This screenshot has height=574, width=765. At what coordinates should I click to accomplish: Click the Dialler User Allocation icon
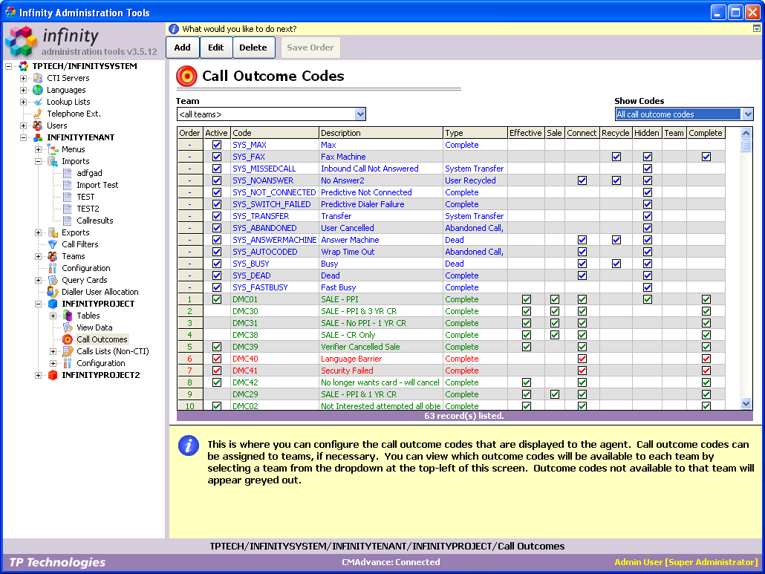point(53,292)
